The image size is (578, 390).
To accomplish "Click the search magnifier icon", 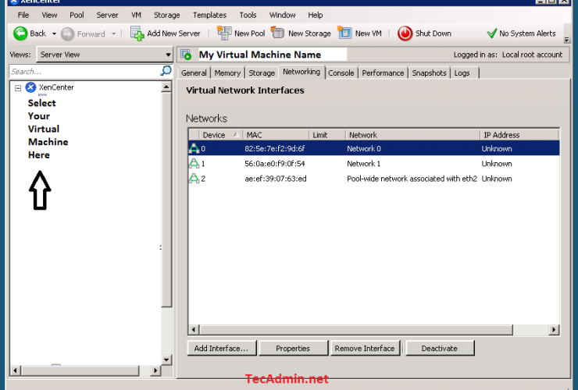I will [166, 71].
